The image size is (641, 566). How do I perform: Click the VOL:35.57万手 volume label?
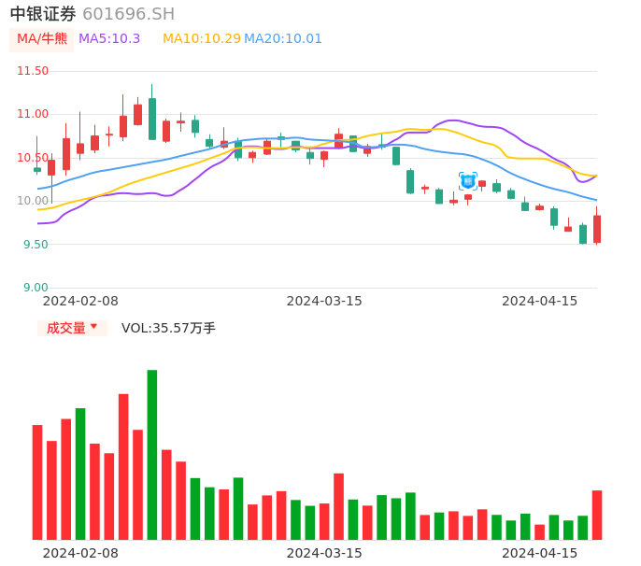pos(168,328)
